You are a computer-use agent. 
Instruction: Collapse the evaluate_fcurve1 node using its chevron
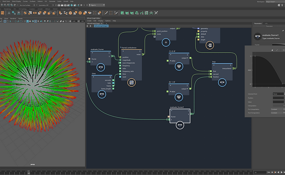[172, 111]
